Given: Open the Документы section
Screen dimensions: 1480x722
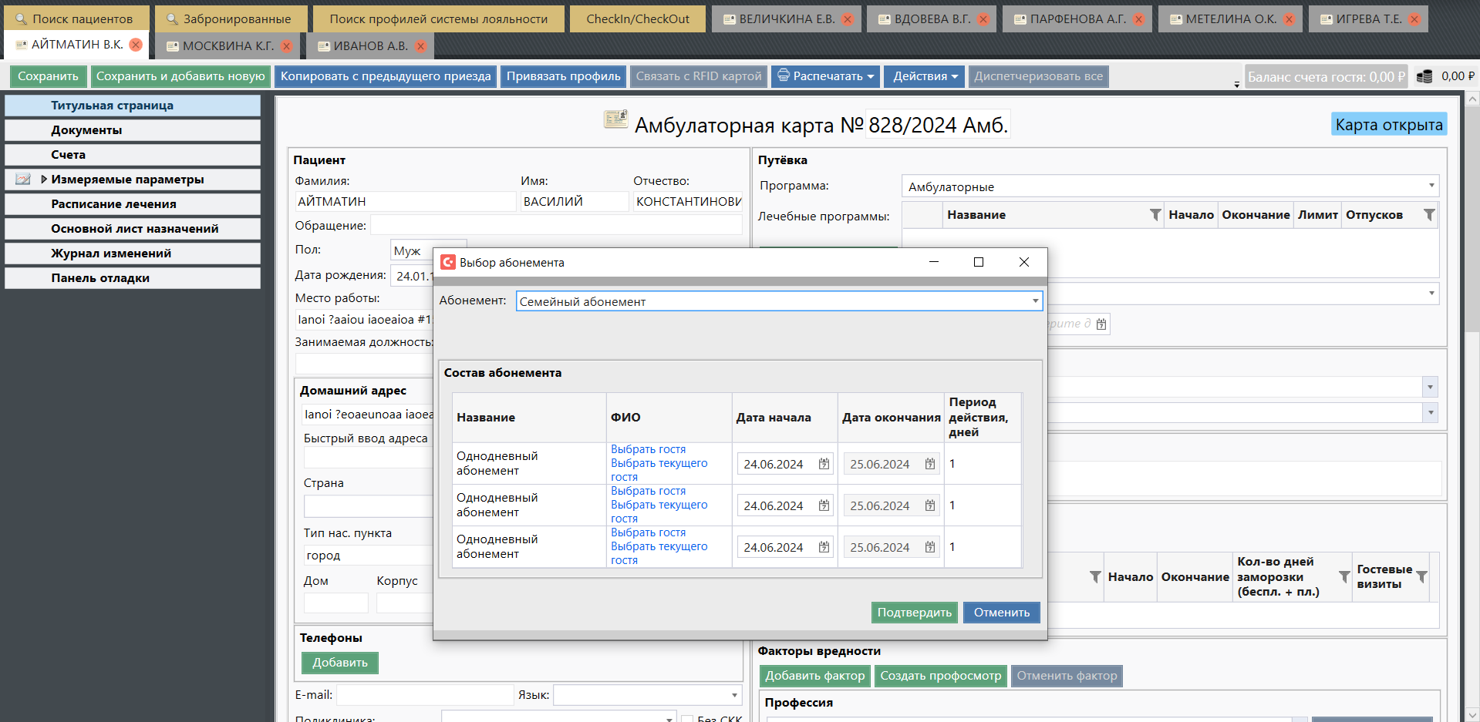Looking at the screenshot, I should (x=86, y=130).
